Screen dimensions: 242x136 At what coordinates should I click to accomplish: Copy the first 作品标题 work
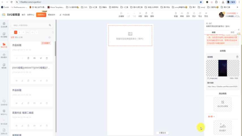point(28,58)
